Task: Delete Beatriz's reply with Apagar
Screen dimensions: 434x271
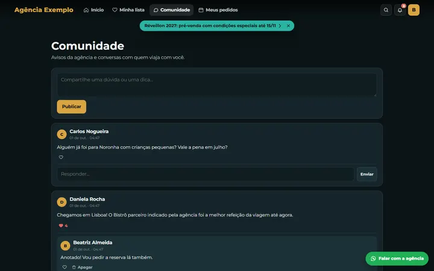Action: click(82, 267)
